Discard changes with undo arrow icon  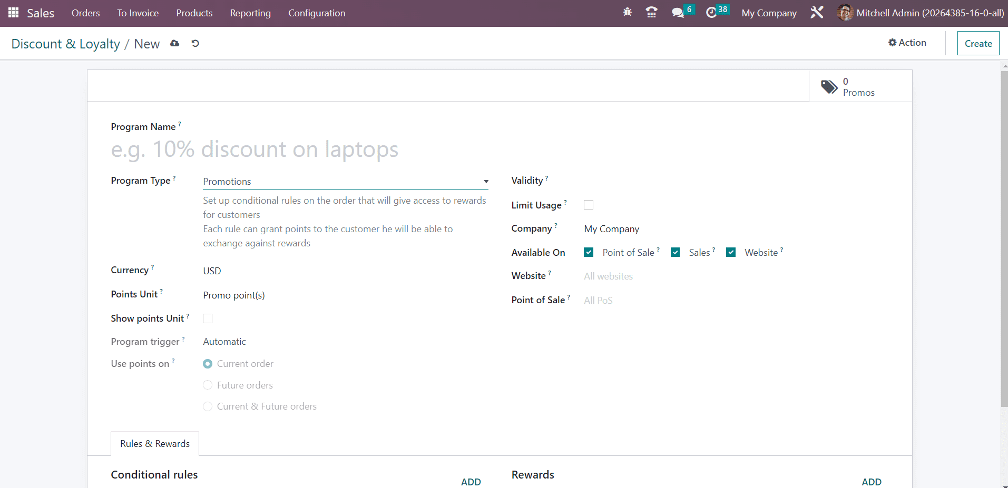(195, 44)
